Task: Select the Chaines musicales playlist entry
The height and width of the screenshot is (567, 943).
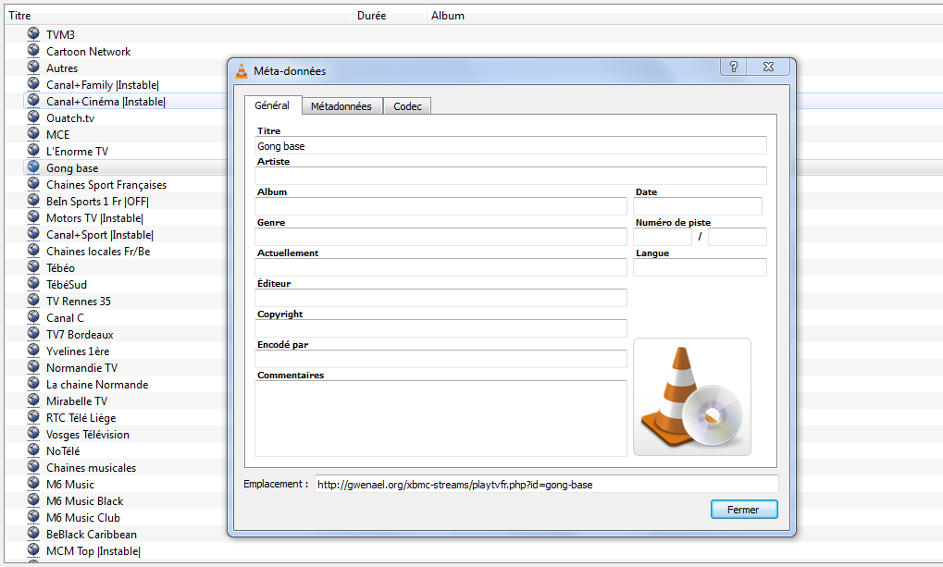Action: [x=92, y=468]
